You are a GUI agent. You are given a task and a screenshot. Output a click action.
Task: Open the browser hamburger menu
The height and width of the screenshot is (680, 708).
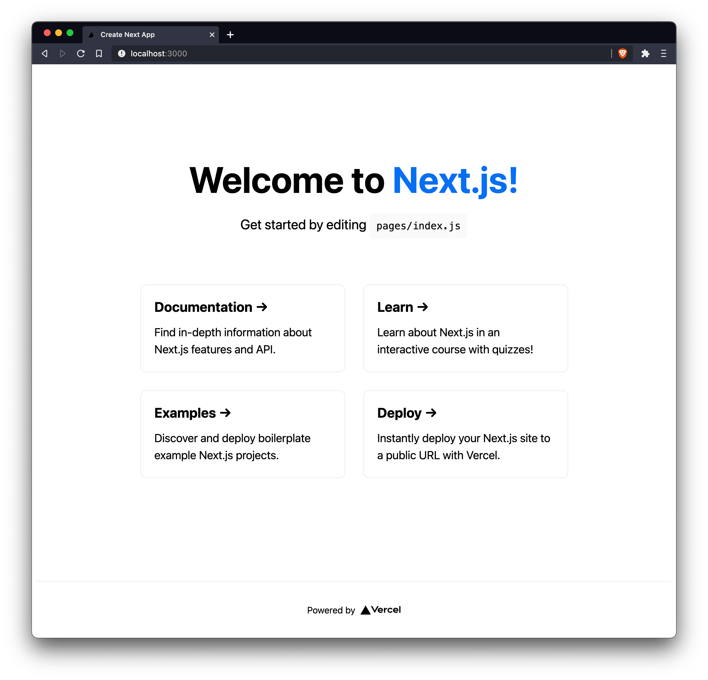pyautogui.click(x=664, y=53)
